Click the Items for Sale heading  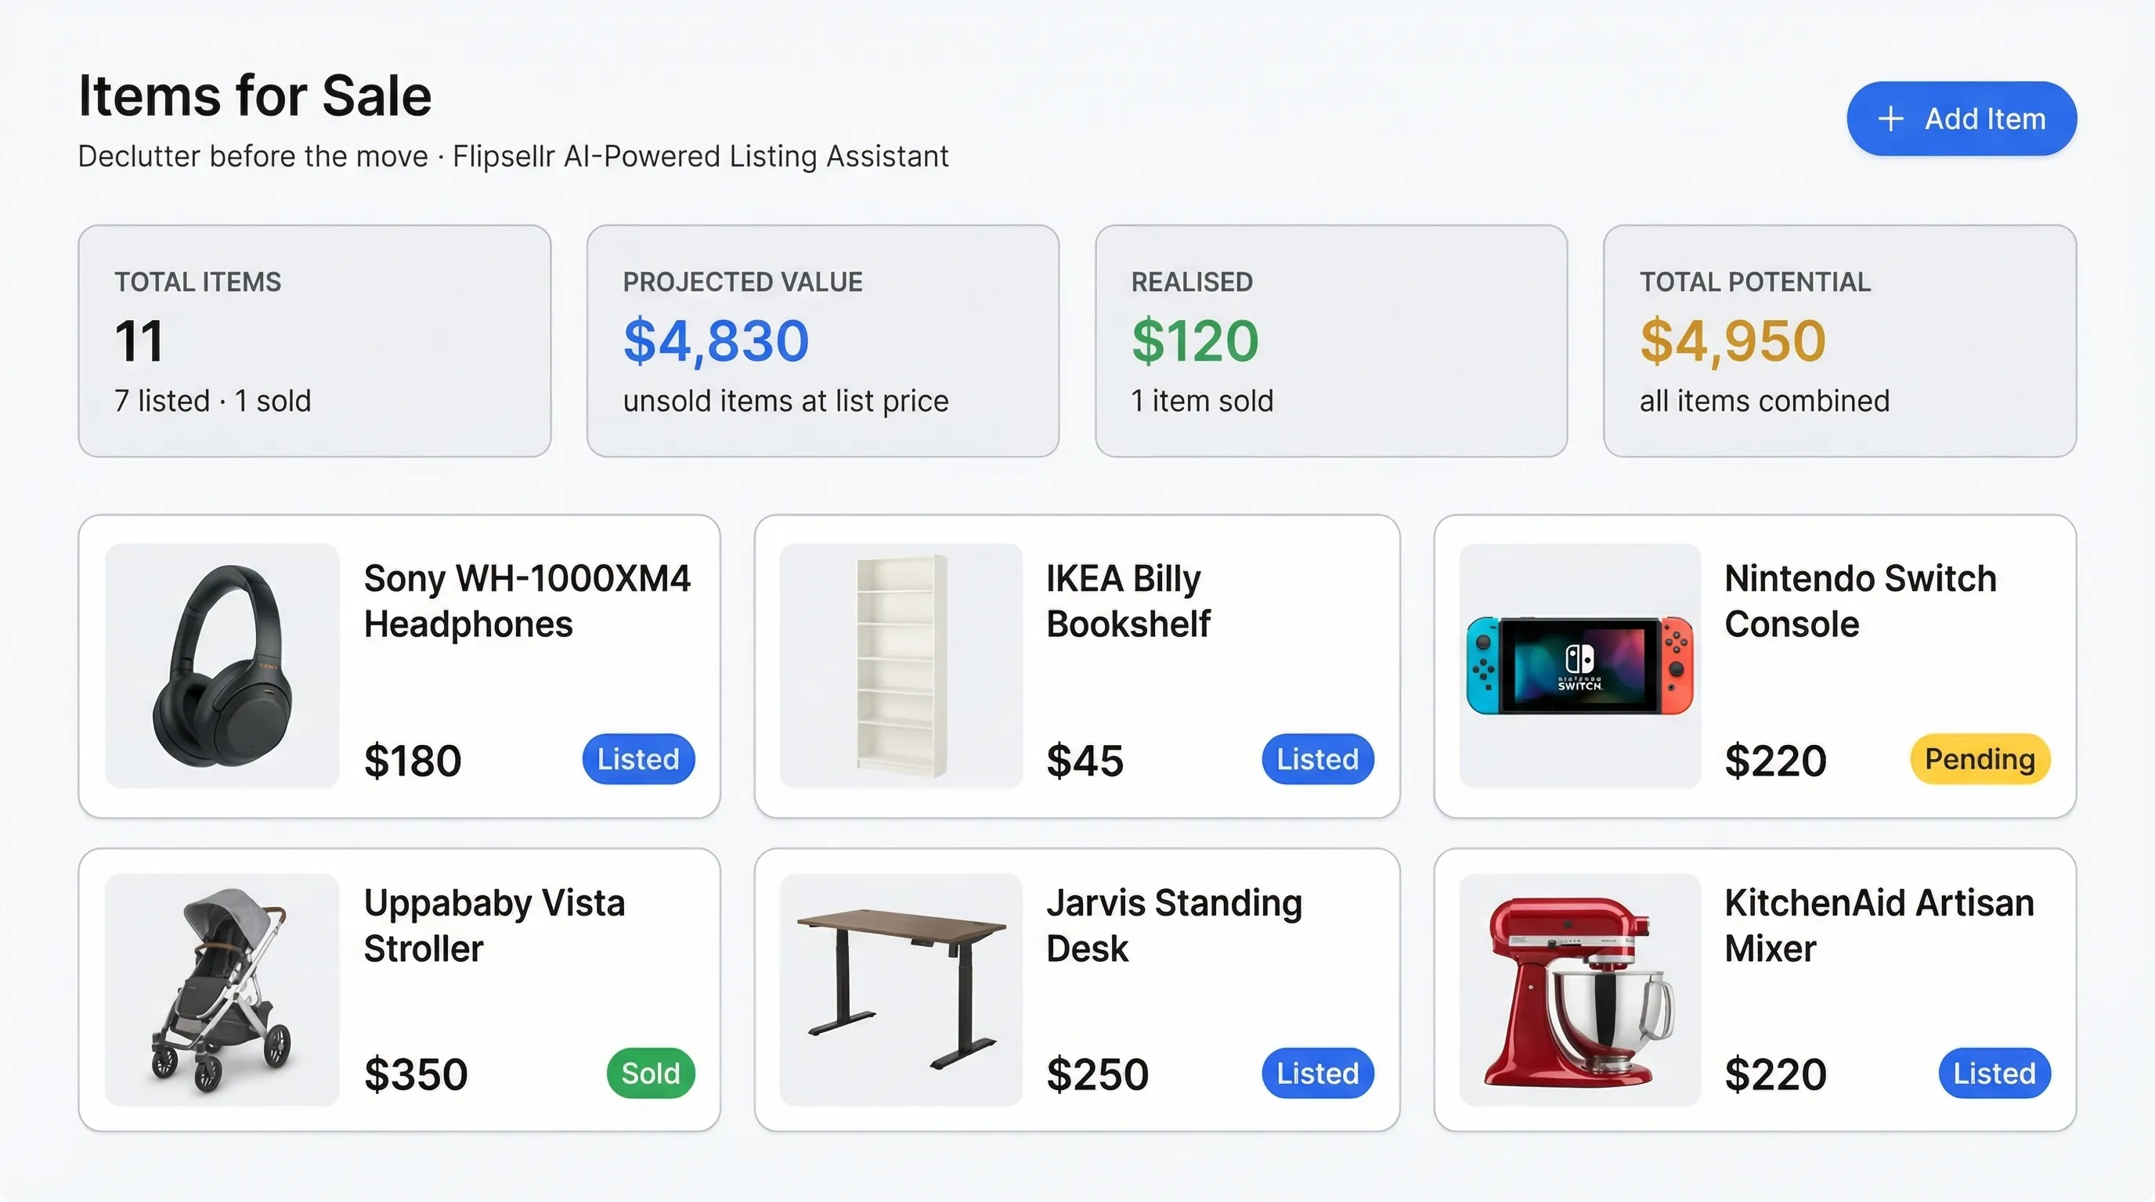point(254,95)
